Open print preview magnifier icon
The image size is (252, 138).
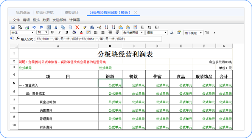20,28
